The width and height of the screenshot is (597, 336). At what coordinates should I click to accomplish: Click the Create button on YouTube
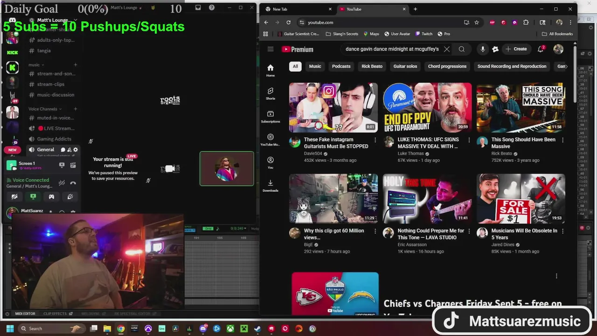click(516, 49)
